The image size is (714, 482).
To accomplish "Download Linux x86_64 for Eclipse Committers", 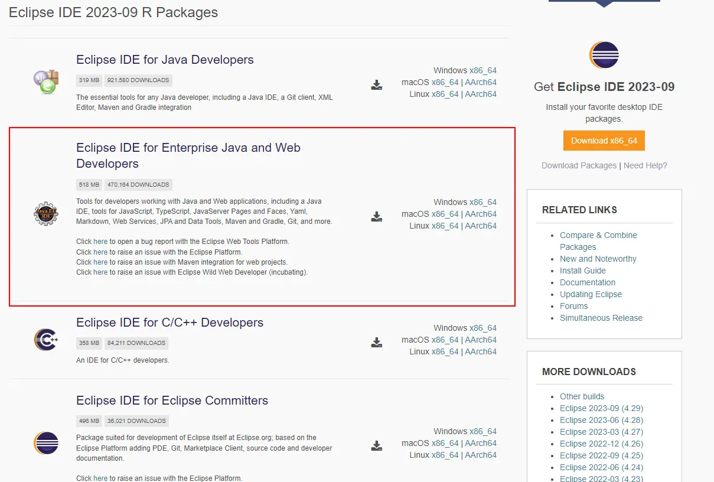I will pyautogui.click(x=445, y=455).
